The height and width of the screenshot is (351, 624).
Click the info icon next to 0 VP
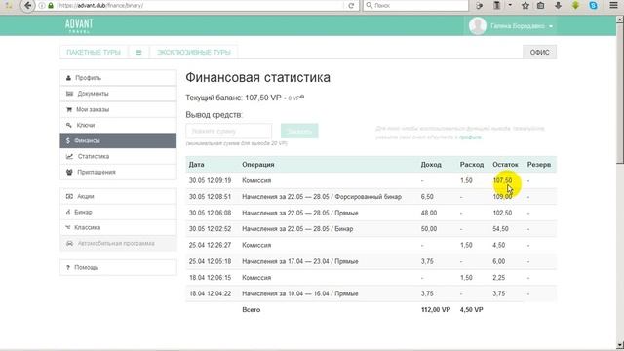(302, 97)
